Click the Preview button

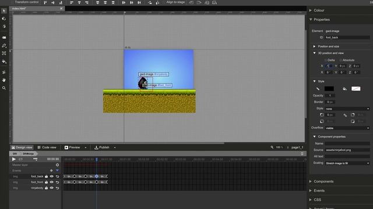[72, 147]
